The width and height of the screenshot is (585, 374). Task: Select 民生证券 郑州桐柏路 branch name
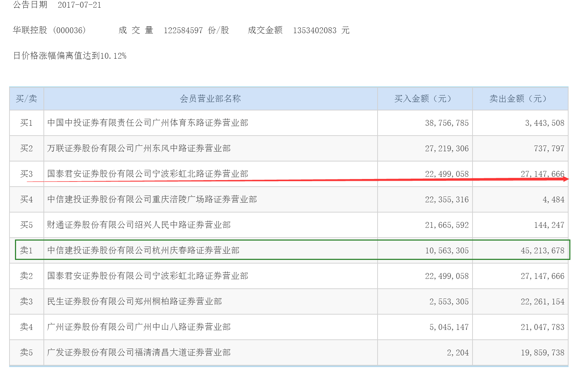[134, 301]
